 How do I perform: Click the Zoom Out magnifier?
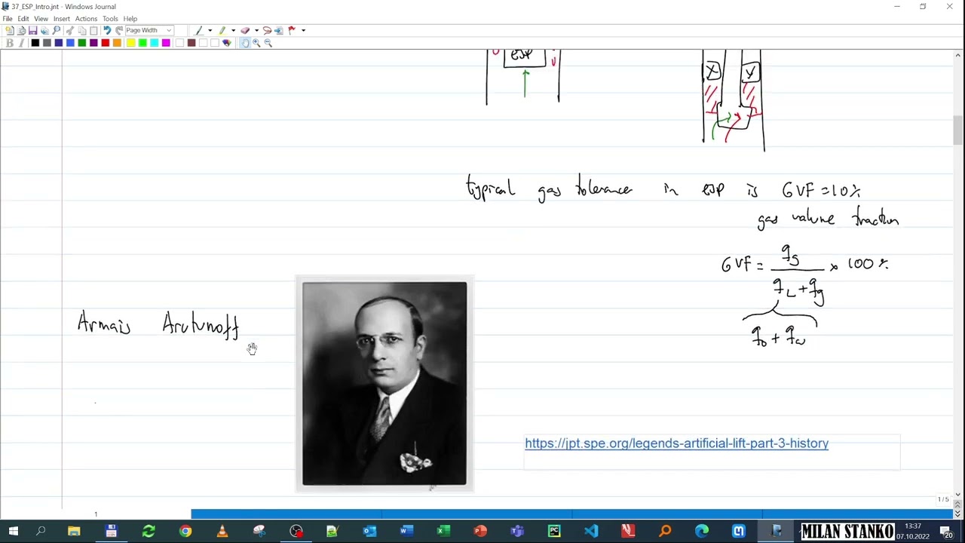(268, 43)
